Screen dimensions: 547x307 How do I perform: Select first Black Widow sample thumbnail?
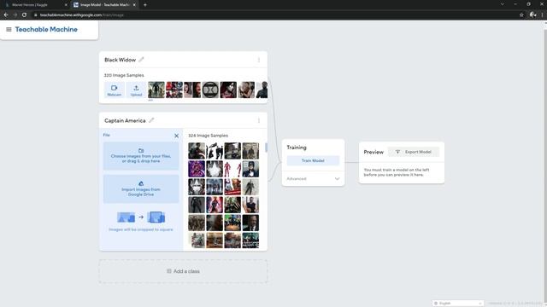156,90
